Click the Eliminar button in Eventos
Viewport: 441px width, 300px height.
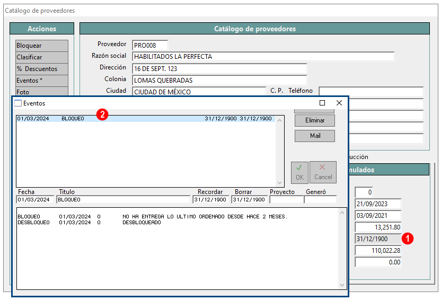pyautogui.click(x=315, y=120)
